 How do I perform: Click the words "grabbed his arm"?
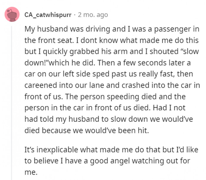(98, 51)
